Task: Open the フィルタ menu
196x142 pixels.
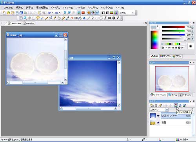Action: pos(80,7)
